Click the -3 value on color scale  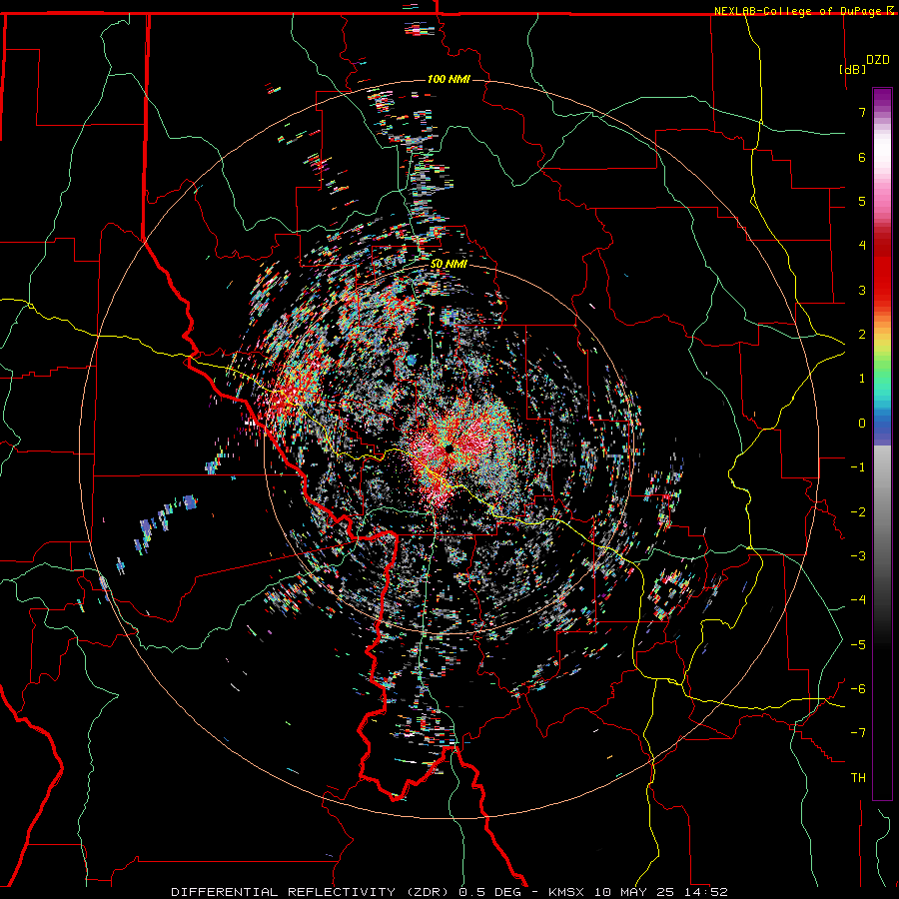[858, 556]
